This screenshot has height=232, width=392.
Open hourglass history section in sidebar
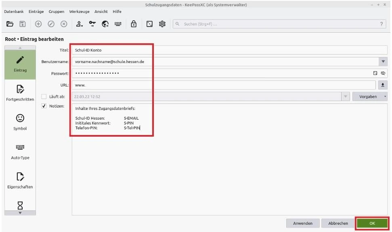pos(20,205)
